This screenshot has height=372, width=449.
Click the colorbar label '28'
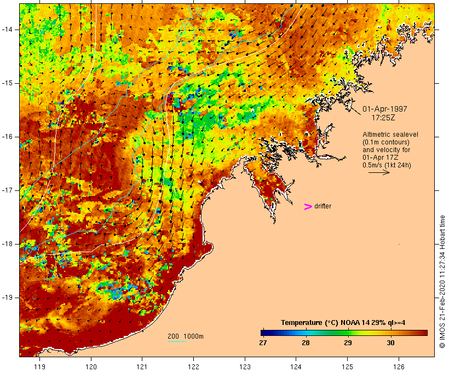[x=306, y=343]
